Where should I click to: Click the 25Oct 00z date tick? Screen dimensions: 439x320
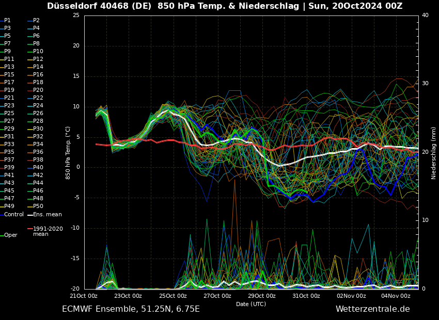click(173, 296)
